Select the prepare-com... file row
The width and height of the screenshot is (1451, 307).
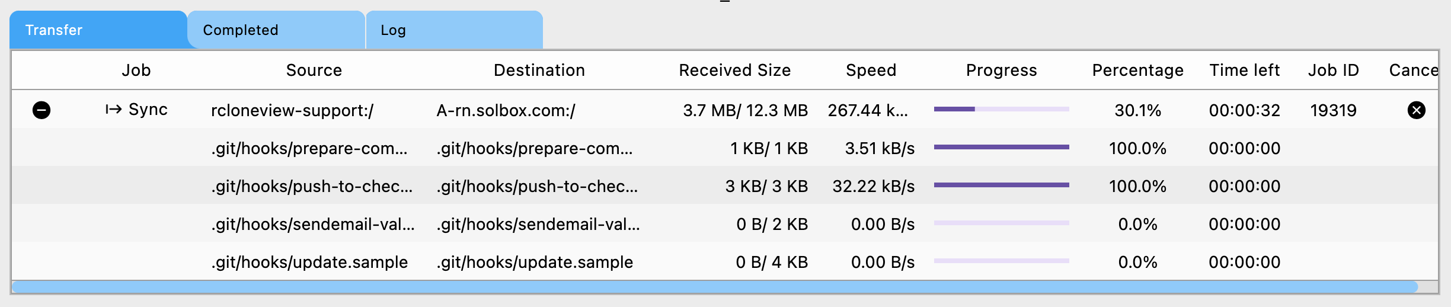click(x=309, y=148)
